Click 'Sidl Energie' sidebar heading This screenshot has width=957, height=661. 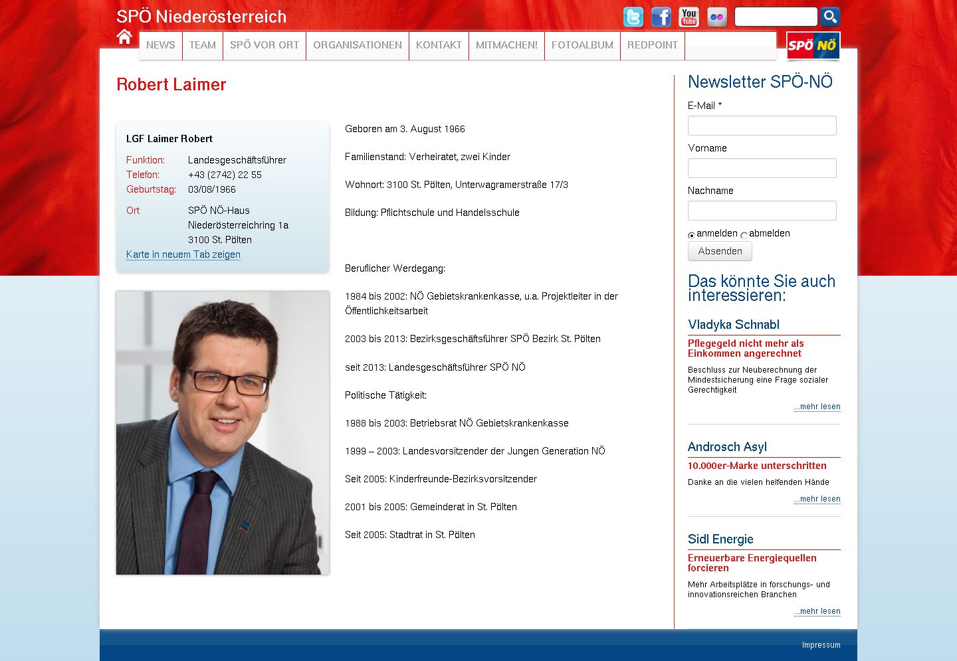point(720,539)
